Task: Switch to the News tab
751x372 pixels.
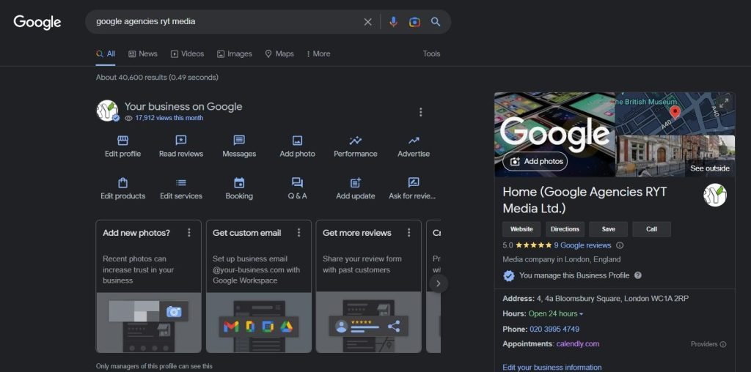Action: pyautogui.click(x=143, y=53)
